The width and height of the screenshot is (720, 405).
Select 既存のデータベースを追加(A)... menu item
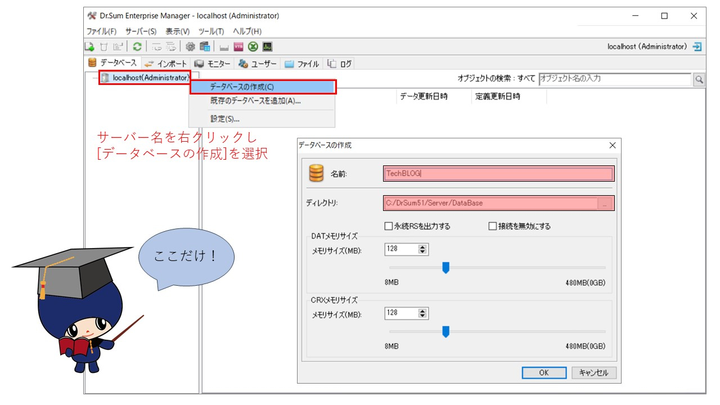[x=263, y=101]
